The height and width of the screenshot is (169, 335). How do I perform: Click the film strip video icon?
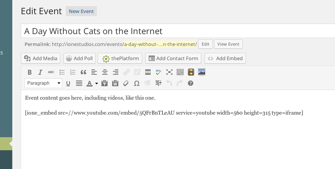coord(191,72)
